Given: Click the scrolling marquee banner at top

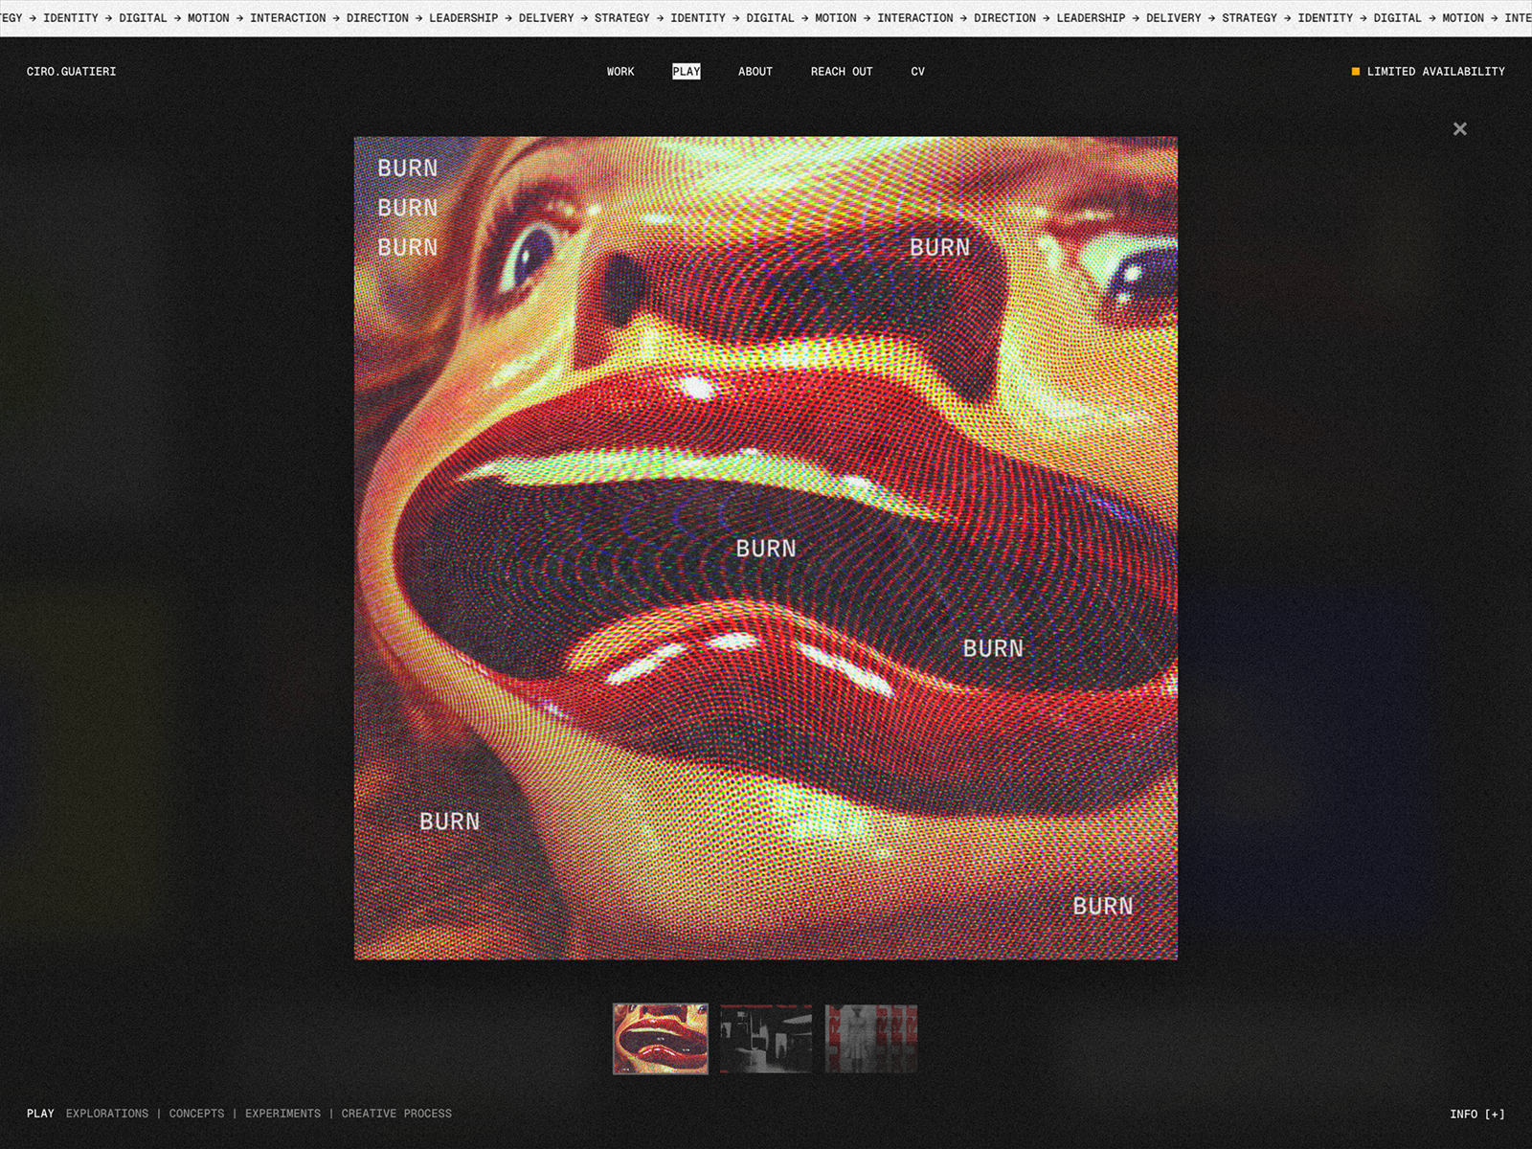Looking at the screenshot, I should click(x=766, y=17).
